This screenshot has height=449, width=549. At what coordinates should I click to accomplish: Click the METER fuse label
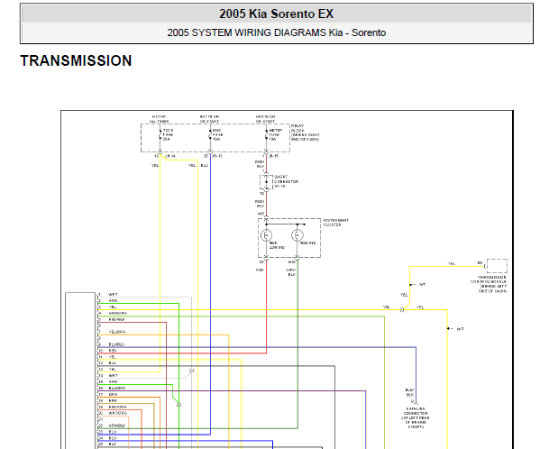coord(275,134)
